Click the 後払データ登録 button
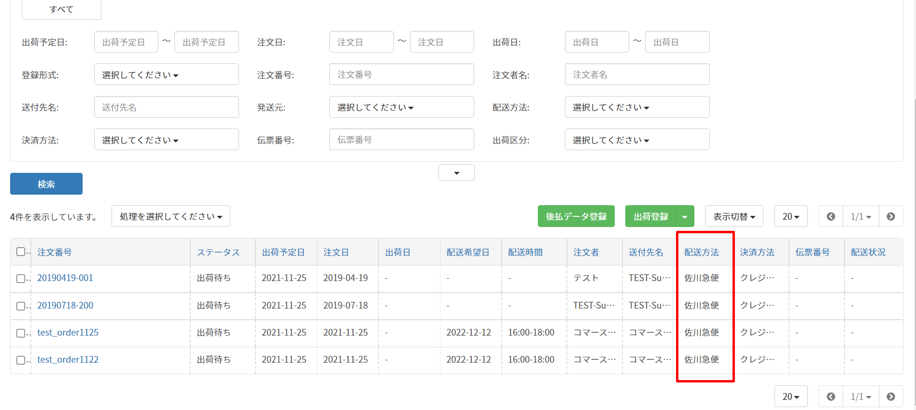This screenshot has height=410, width=916. 576,216
